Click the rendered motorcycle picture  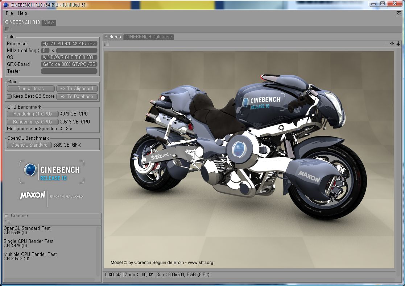249,160
